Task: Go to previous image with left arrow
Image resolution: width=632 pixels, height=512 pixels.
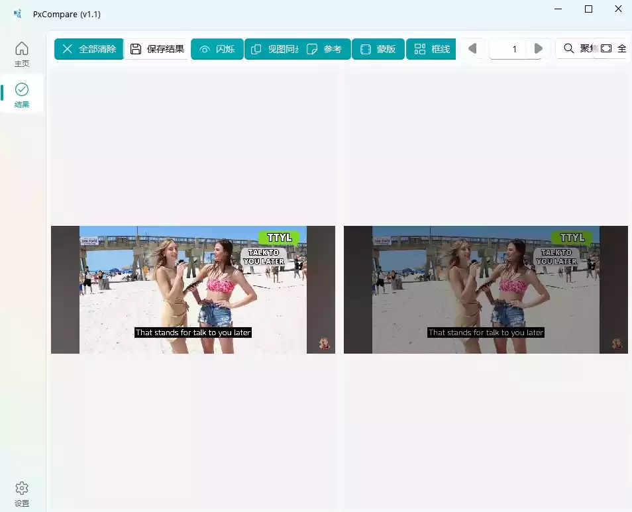Action: pyautogui.click(x=472, y=49)
